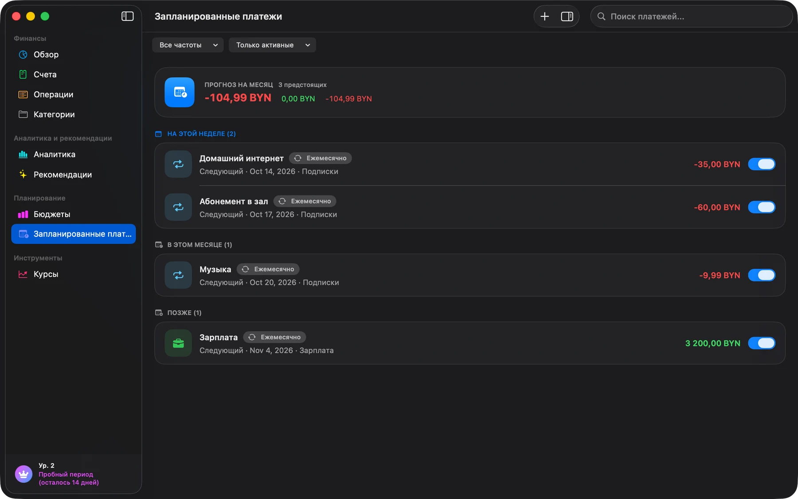The height and width of the screenshot is (499, 798).
Task: Click the Рекомендации sparkle icon
Action: pos(23,174)
